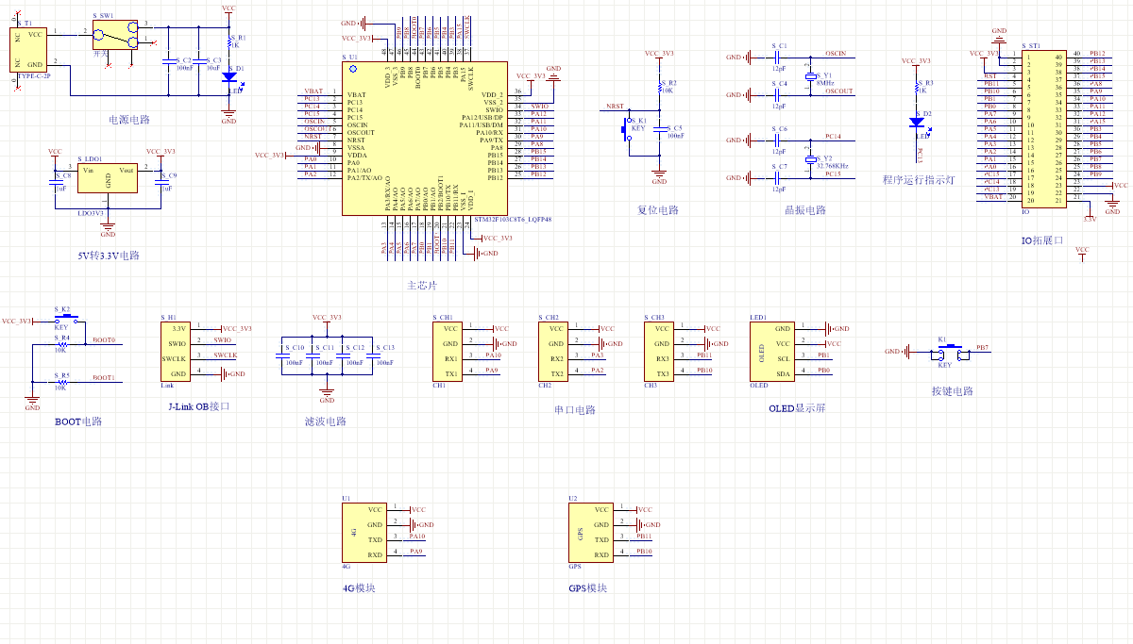Click the 'IO拓展口' section title

click(x=1042, y=240)
